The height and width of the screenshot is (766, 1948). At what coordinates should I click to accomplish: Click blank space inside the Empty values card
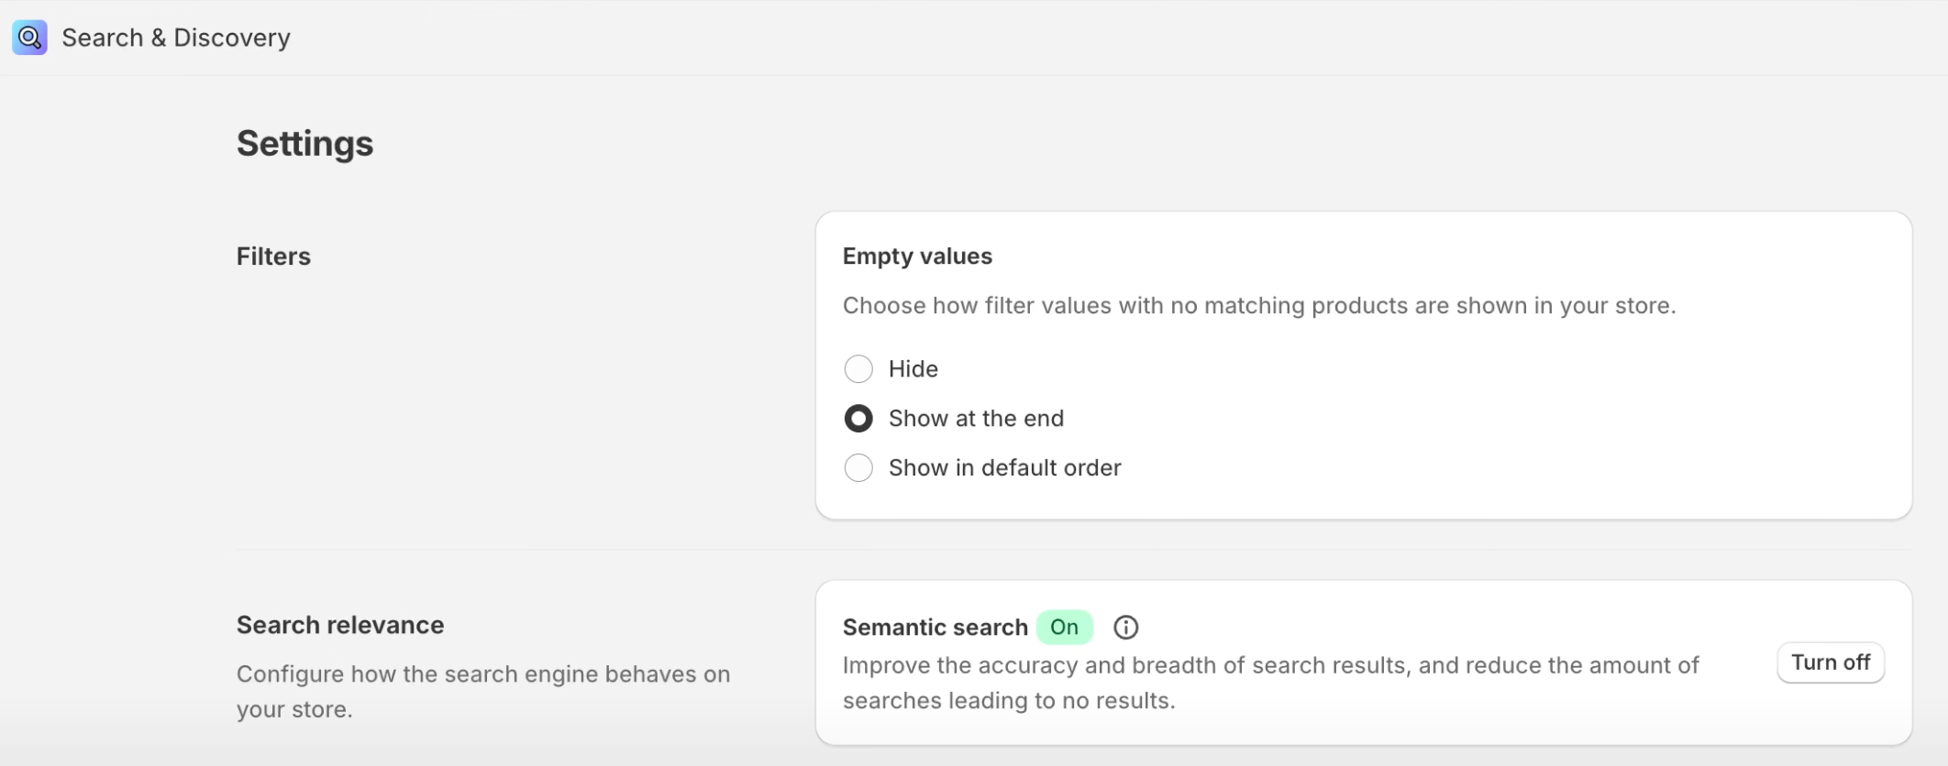click(x=1513, y=421)
